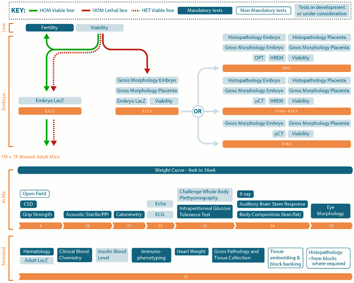This screenshot has height=283, width=354.
Task: Click the Open Field test box
Action: [x=35, y=194]
